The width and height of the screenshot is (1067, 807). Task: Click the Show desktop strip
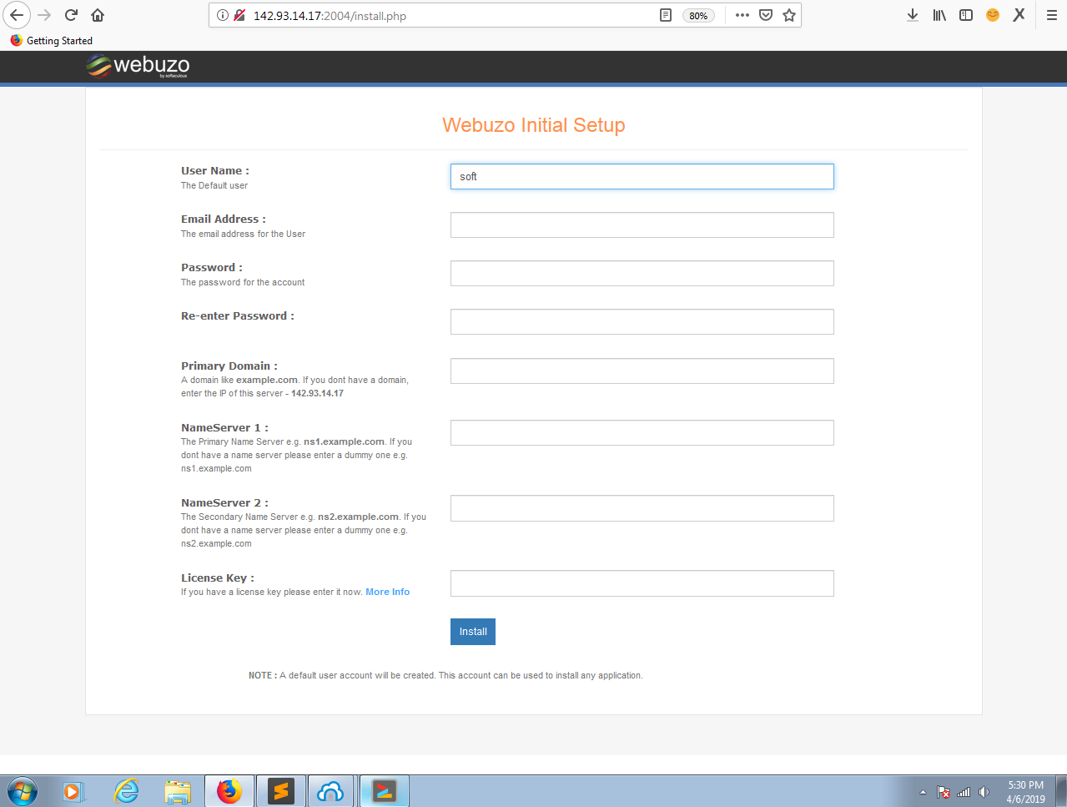coord(1061,790)
